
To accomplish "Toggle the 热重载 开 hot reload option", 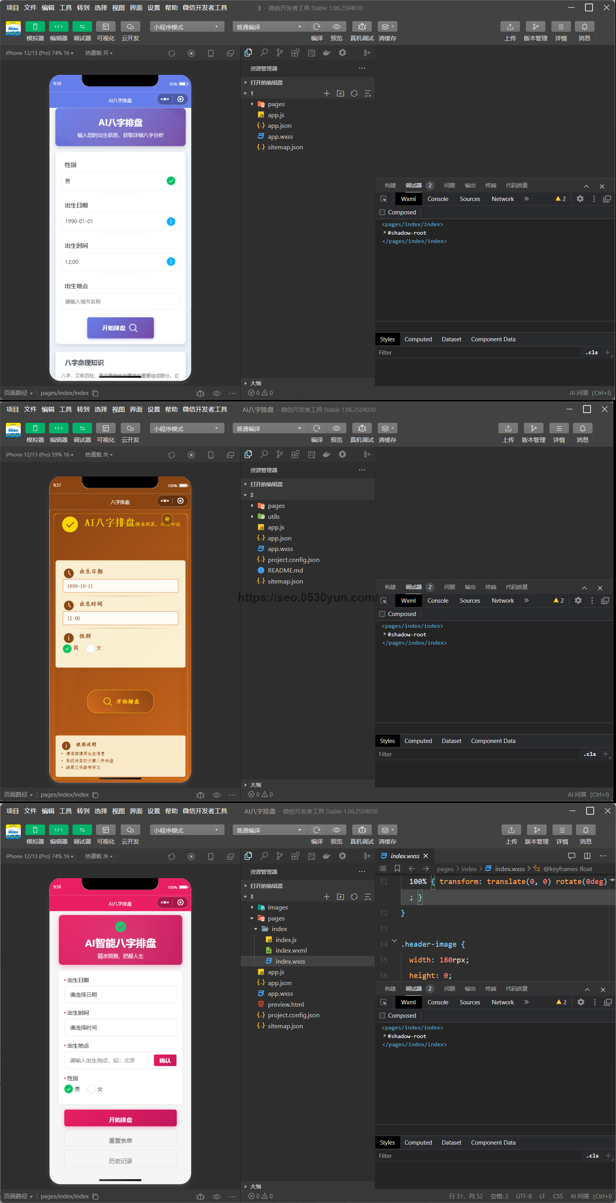I will pyautogui.click(x=98, y=53).
